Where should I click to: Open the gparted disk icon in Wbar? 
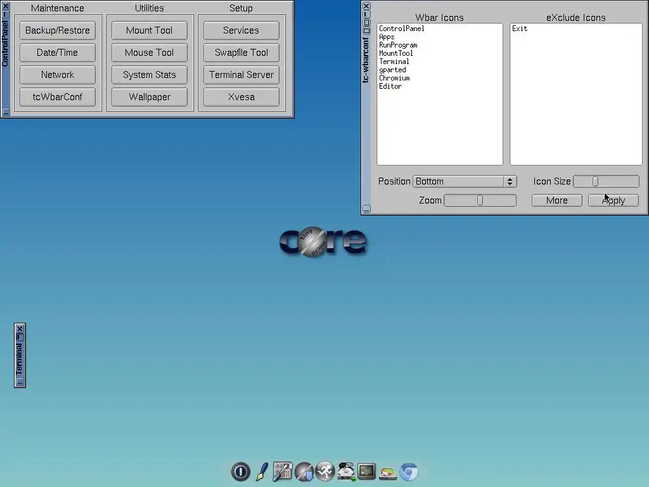click(x=388, y=473)
